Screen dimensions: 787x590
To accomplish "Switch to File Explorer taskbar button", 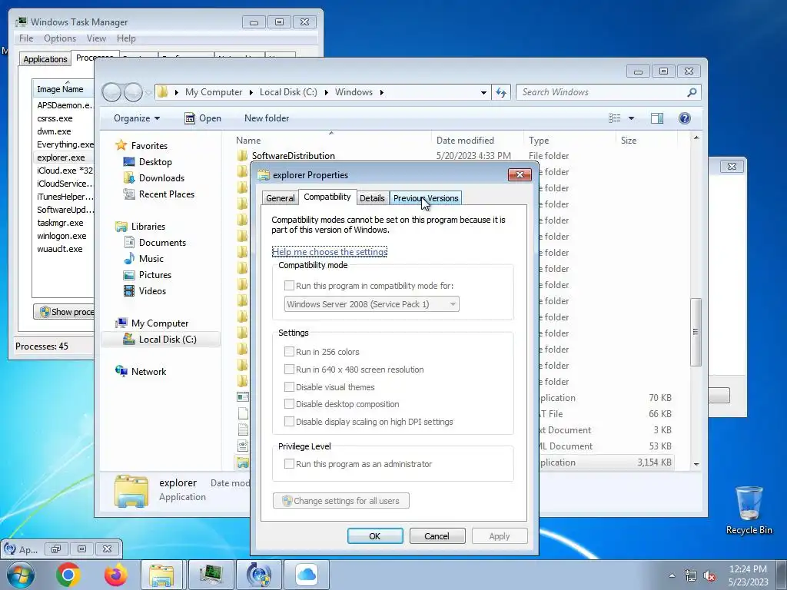I will 161,575.
